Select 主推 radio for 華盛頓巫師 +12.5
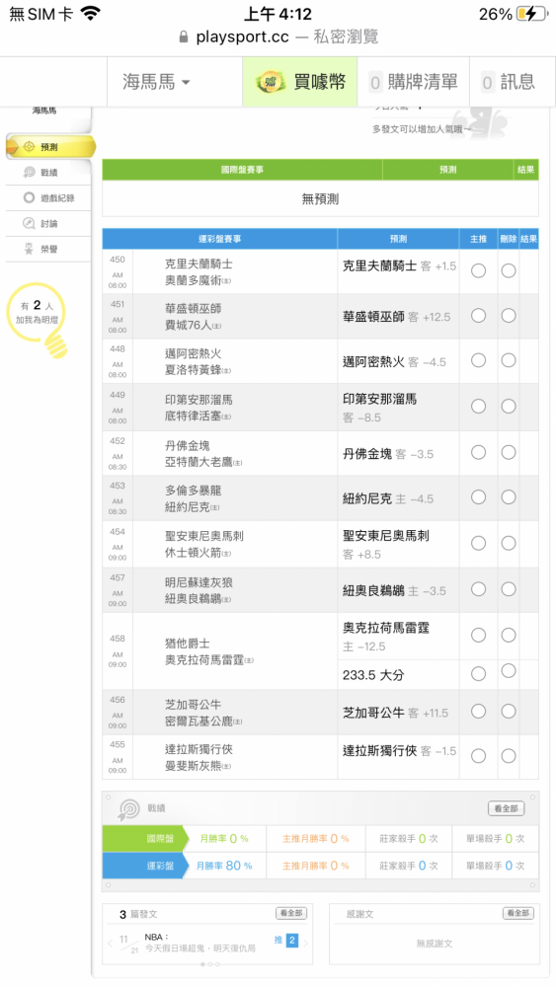 tap(479, 316)
